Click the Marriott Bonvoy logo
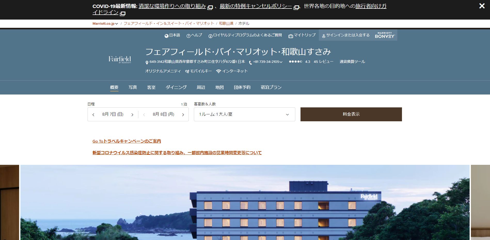490x240 pixels. click(x=385, y=35)
